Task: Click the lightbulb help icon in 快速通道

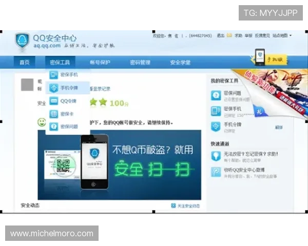Action: click(216, 156)
